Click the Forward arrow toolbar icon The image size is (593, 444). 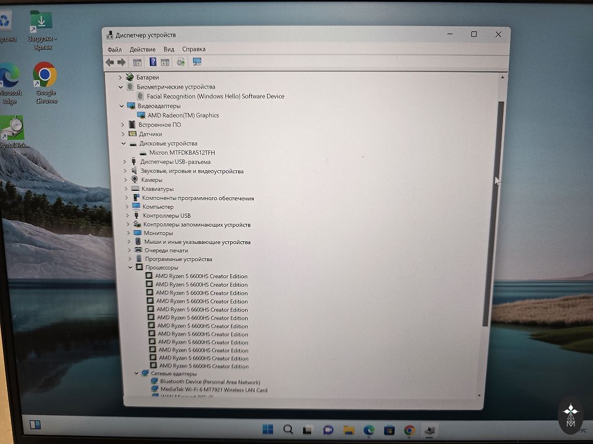pos(122,62)
